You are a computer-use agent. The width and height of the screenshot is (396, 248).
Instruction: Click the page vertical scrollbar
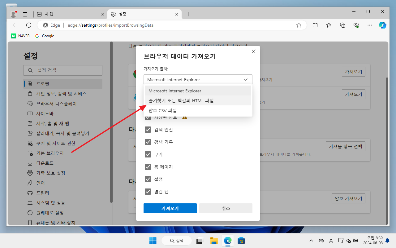387,151
